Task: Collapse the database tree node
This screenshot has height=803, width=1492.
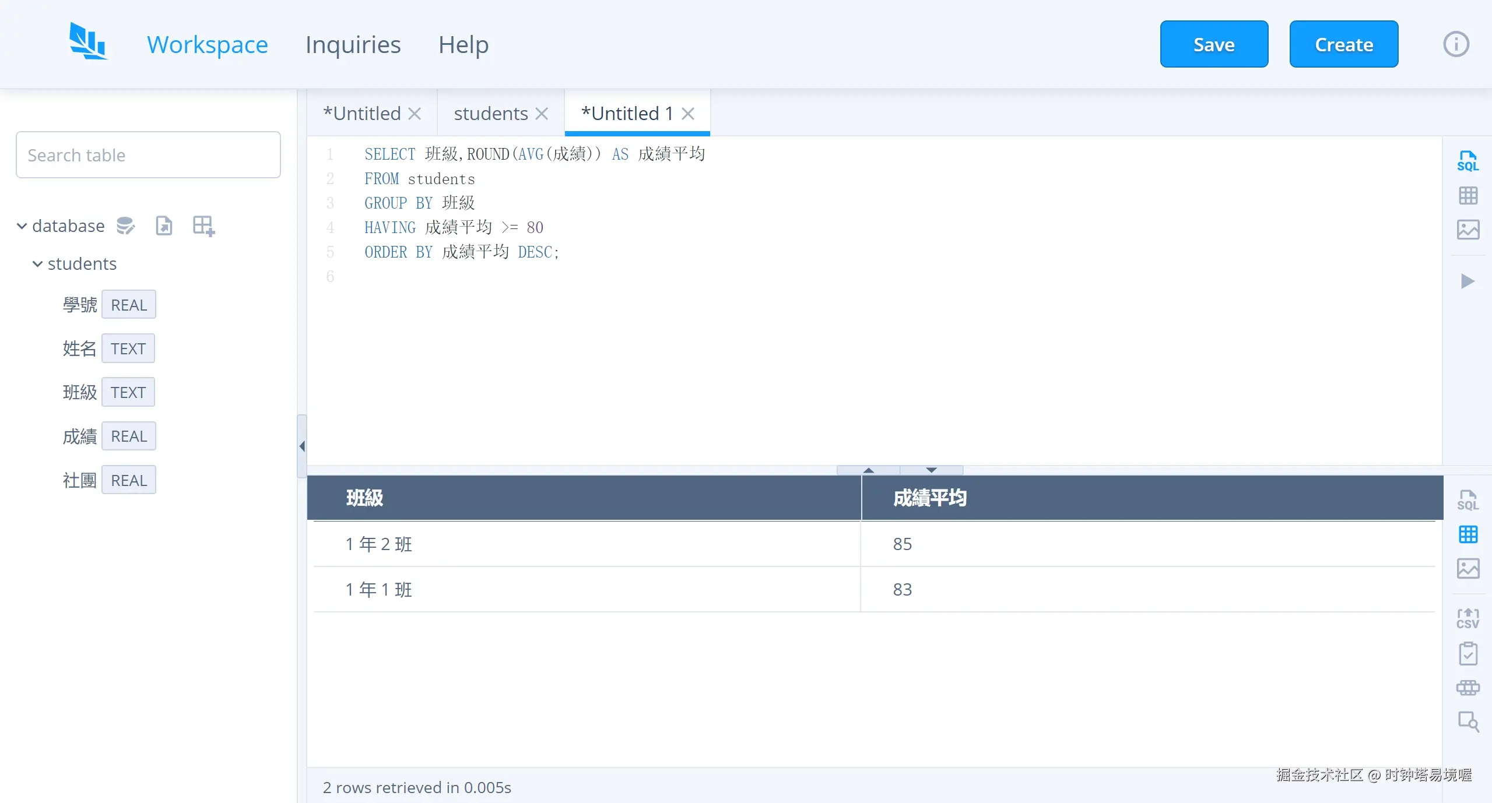Action: click(22, 226)
